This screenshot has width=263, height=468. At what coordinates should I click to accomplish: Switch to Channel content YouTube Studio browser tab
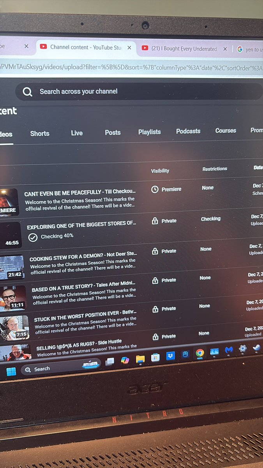[86, 47]
